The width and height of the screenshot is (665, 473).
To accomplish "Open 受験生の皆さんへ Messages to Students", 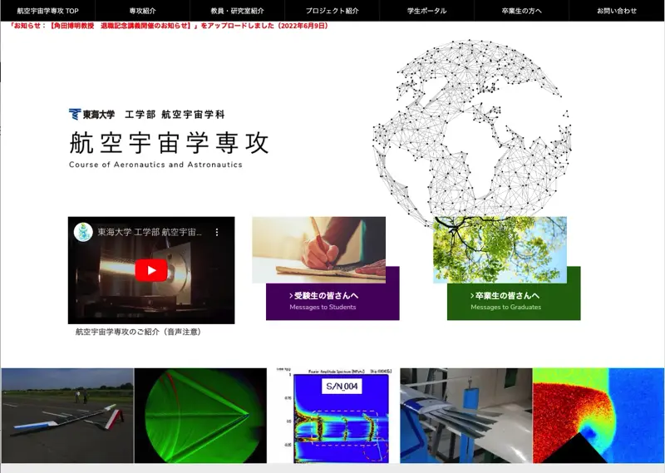I will tap(332, 301).
